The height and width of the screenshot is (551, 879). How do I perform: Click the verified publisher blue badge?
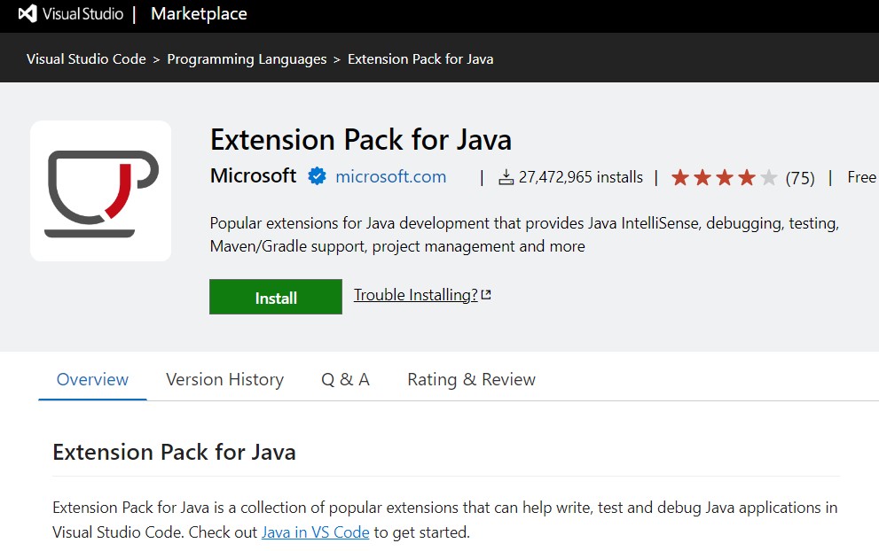click(317, 177)
